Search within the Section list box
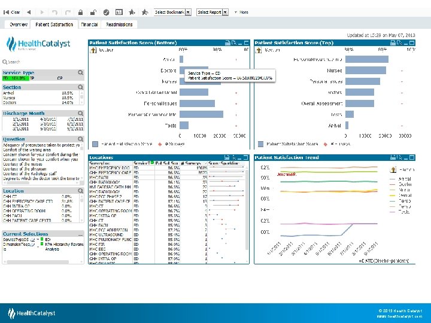Image resolution: width=431 pixels, height=323 pixels. click(x=80, y=87)
